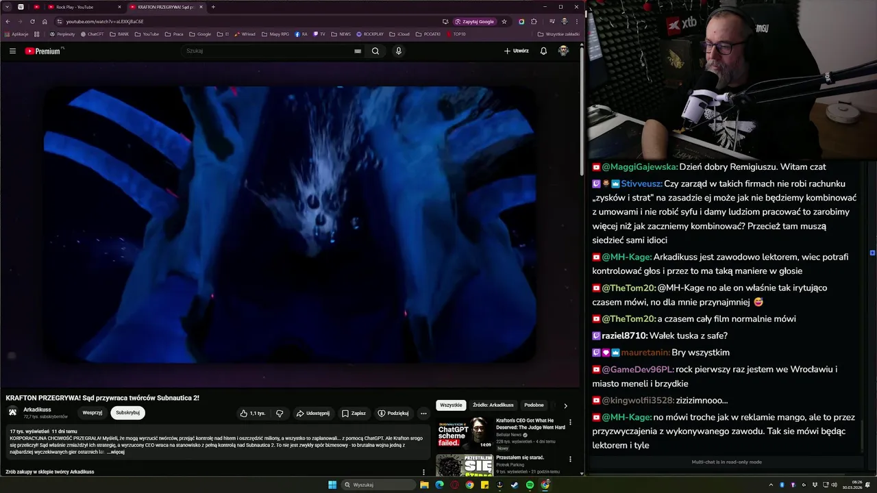
Task: Launch Steam from the taskbar
Action: pos(515,485)
